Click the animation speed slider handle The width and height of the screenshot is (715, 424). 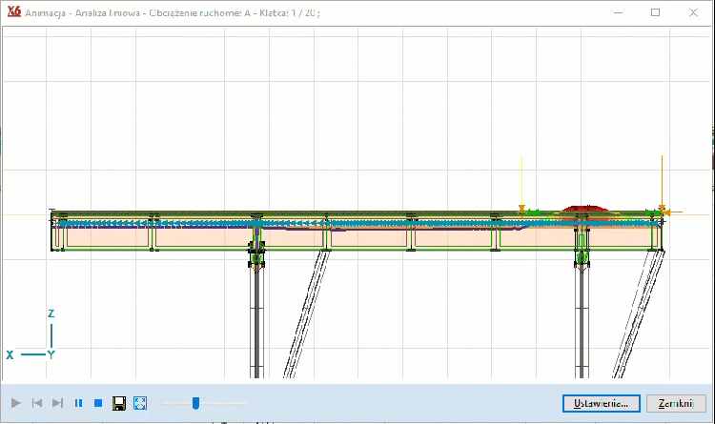click(195, 403)
